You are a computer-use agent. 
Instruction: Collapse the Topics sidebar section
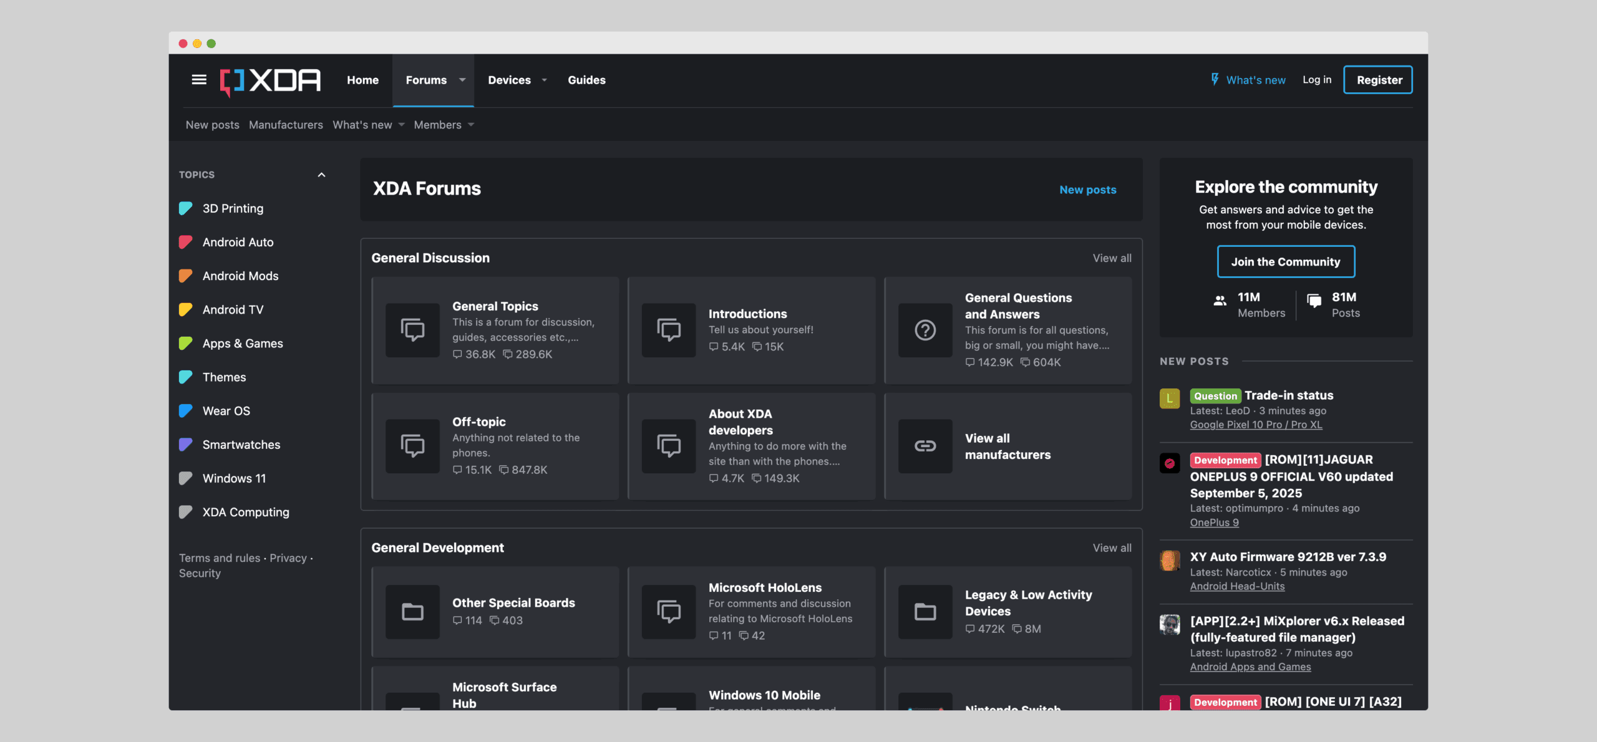(x=321, y=175)
